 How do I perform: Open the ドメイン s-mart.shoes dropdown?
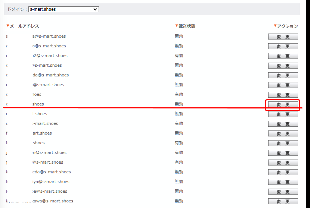tap(63, 9)
